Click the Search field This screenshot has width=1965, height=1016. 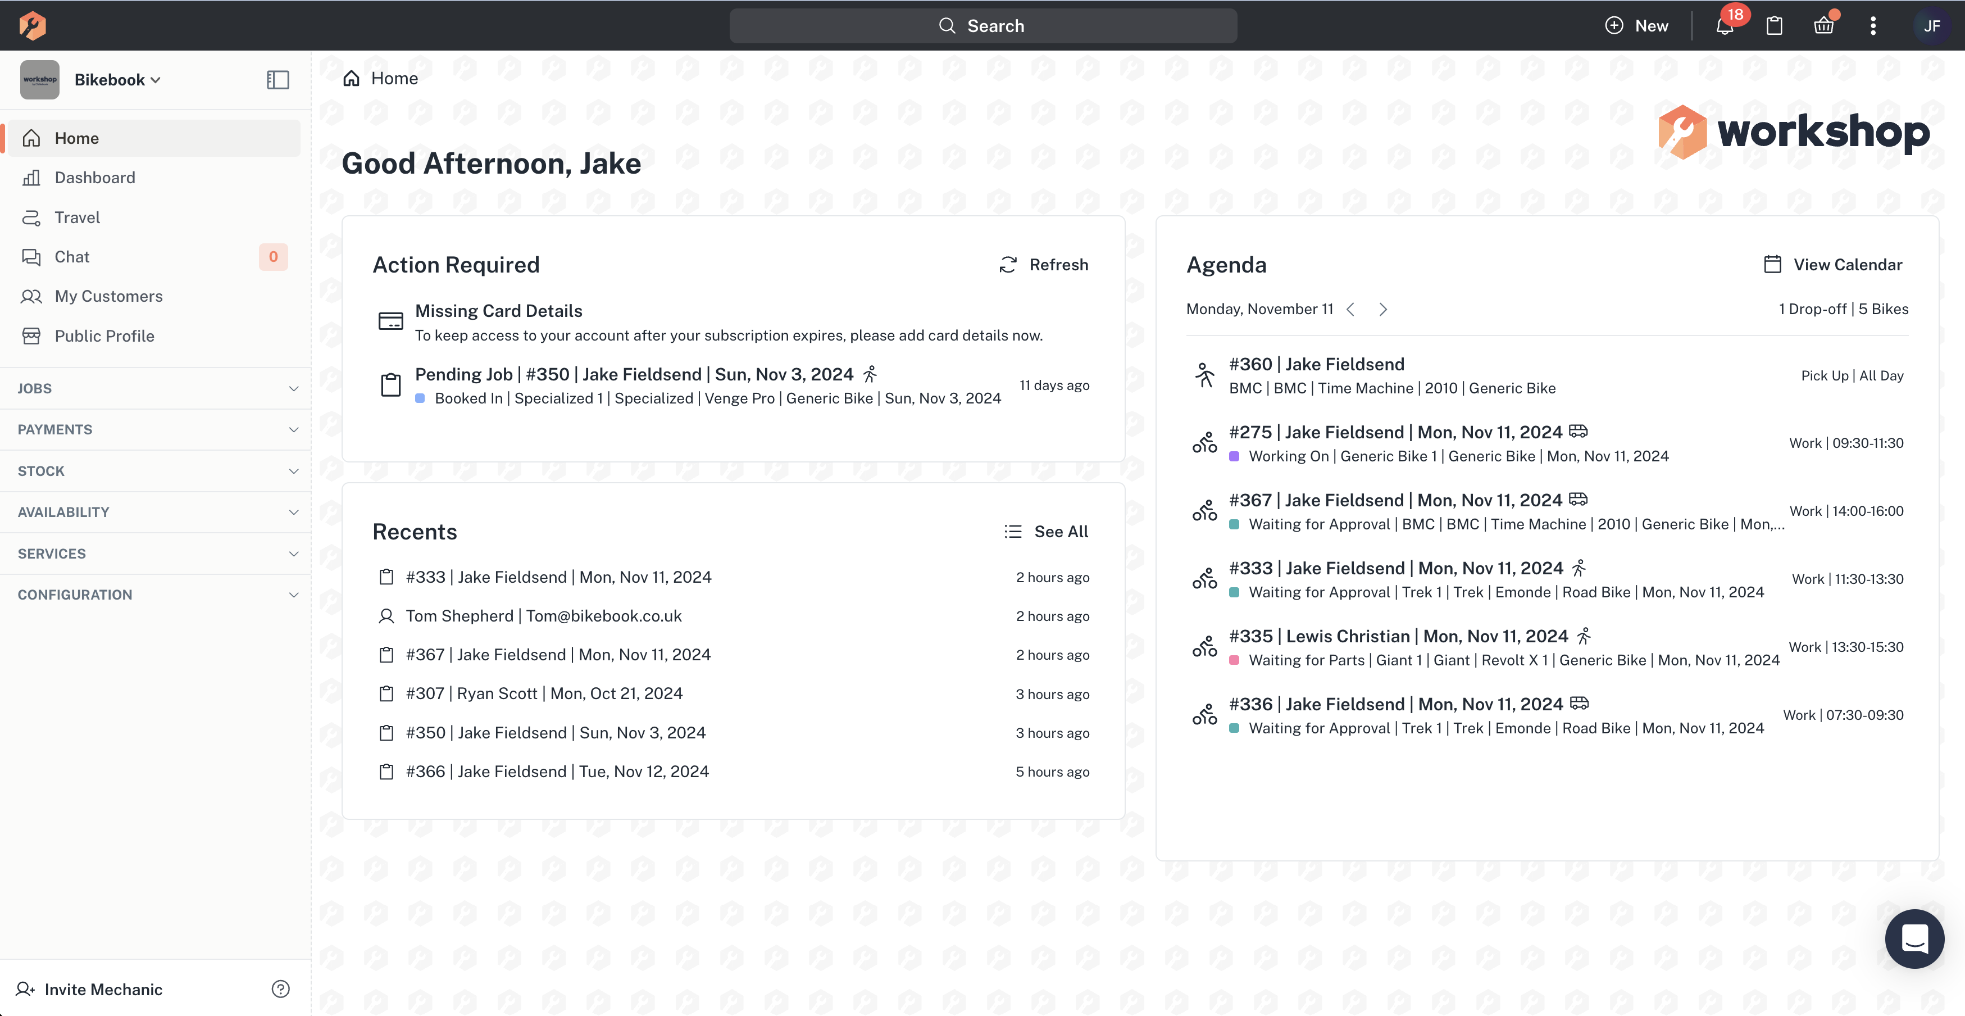coord(982,26)
